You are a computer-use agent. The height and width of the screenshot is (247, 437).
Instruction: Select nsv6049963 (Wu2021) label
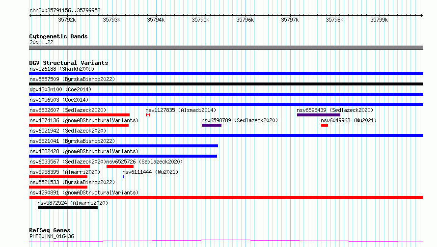[x=349, y=120]
